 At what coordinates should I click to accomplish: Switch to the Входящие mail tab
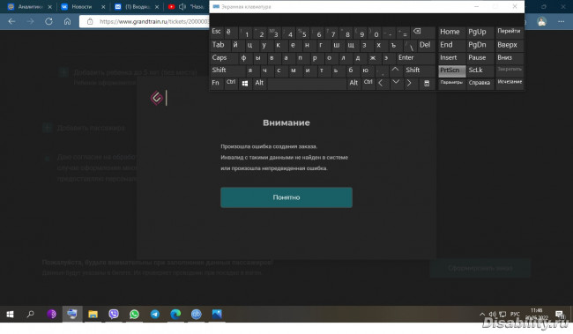point(137,6)
